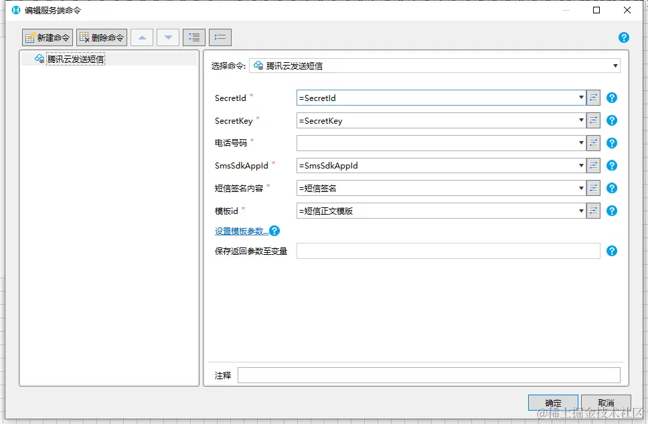Move command down with the down arrow
Viewport: 648px width, 424px height.
click(x=168, y=37)
